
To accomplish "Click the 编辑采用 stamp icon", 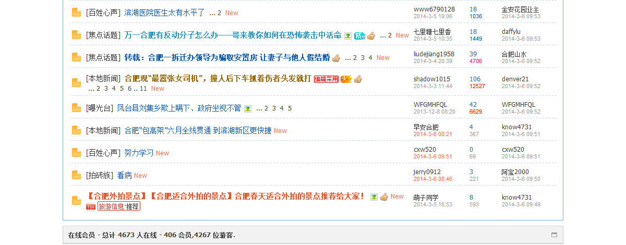I will [326, 79].
